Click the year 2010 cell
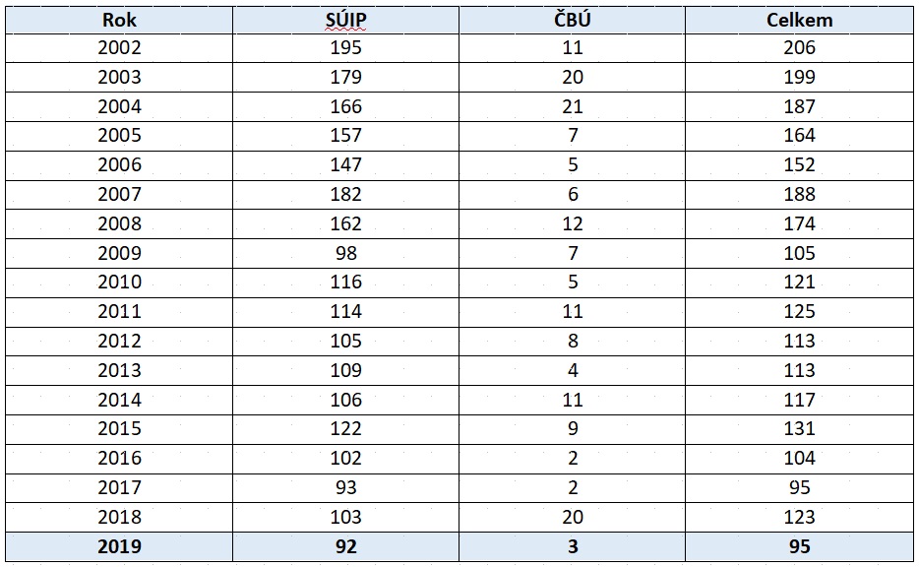This screenshot has height=567, width=919. [x=119, y=282]
